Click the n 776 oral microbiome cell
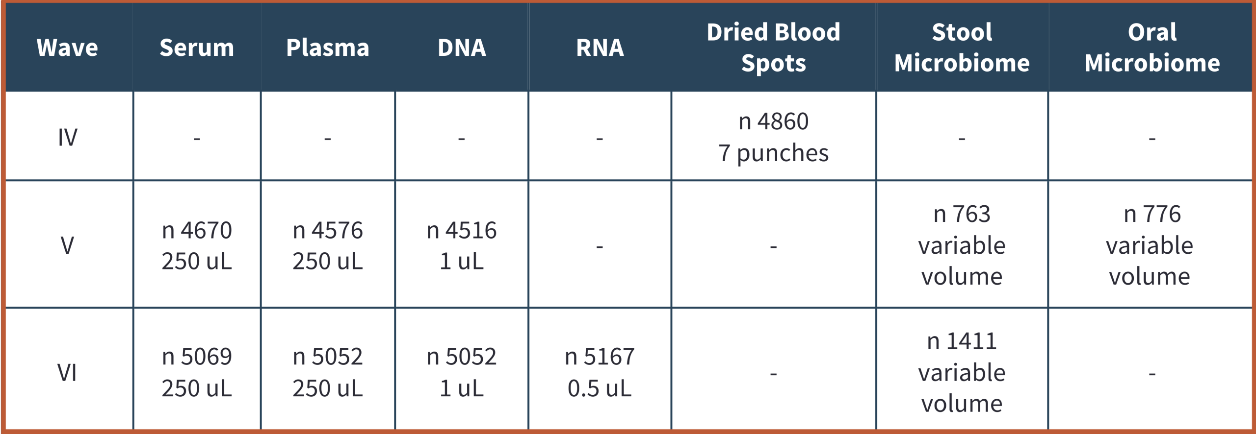This screenshot has width=1256, height=434. click(1152, 245)
